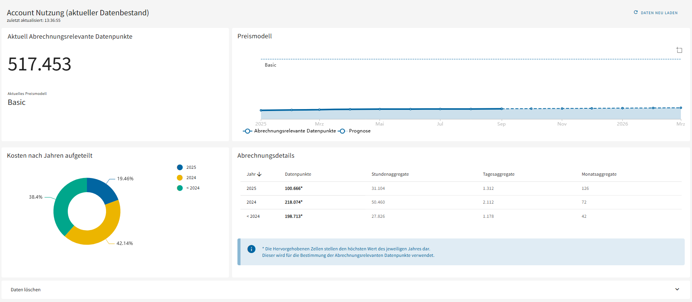Click the sort arrow next to Jahr

coord(259,174)
